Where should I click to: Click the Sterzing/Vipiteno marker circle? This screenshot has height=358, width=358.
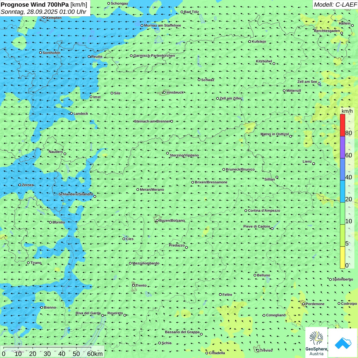(167, 153)
